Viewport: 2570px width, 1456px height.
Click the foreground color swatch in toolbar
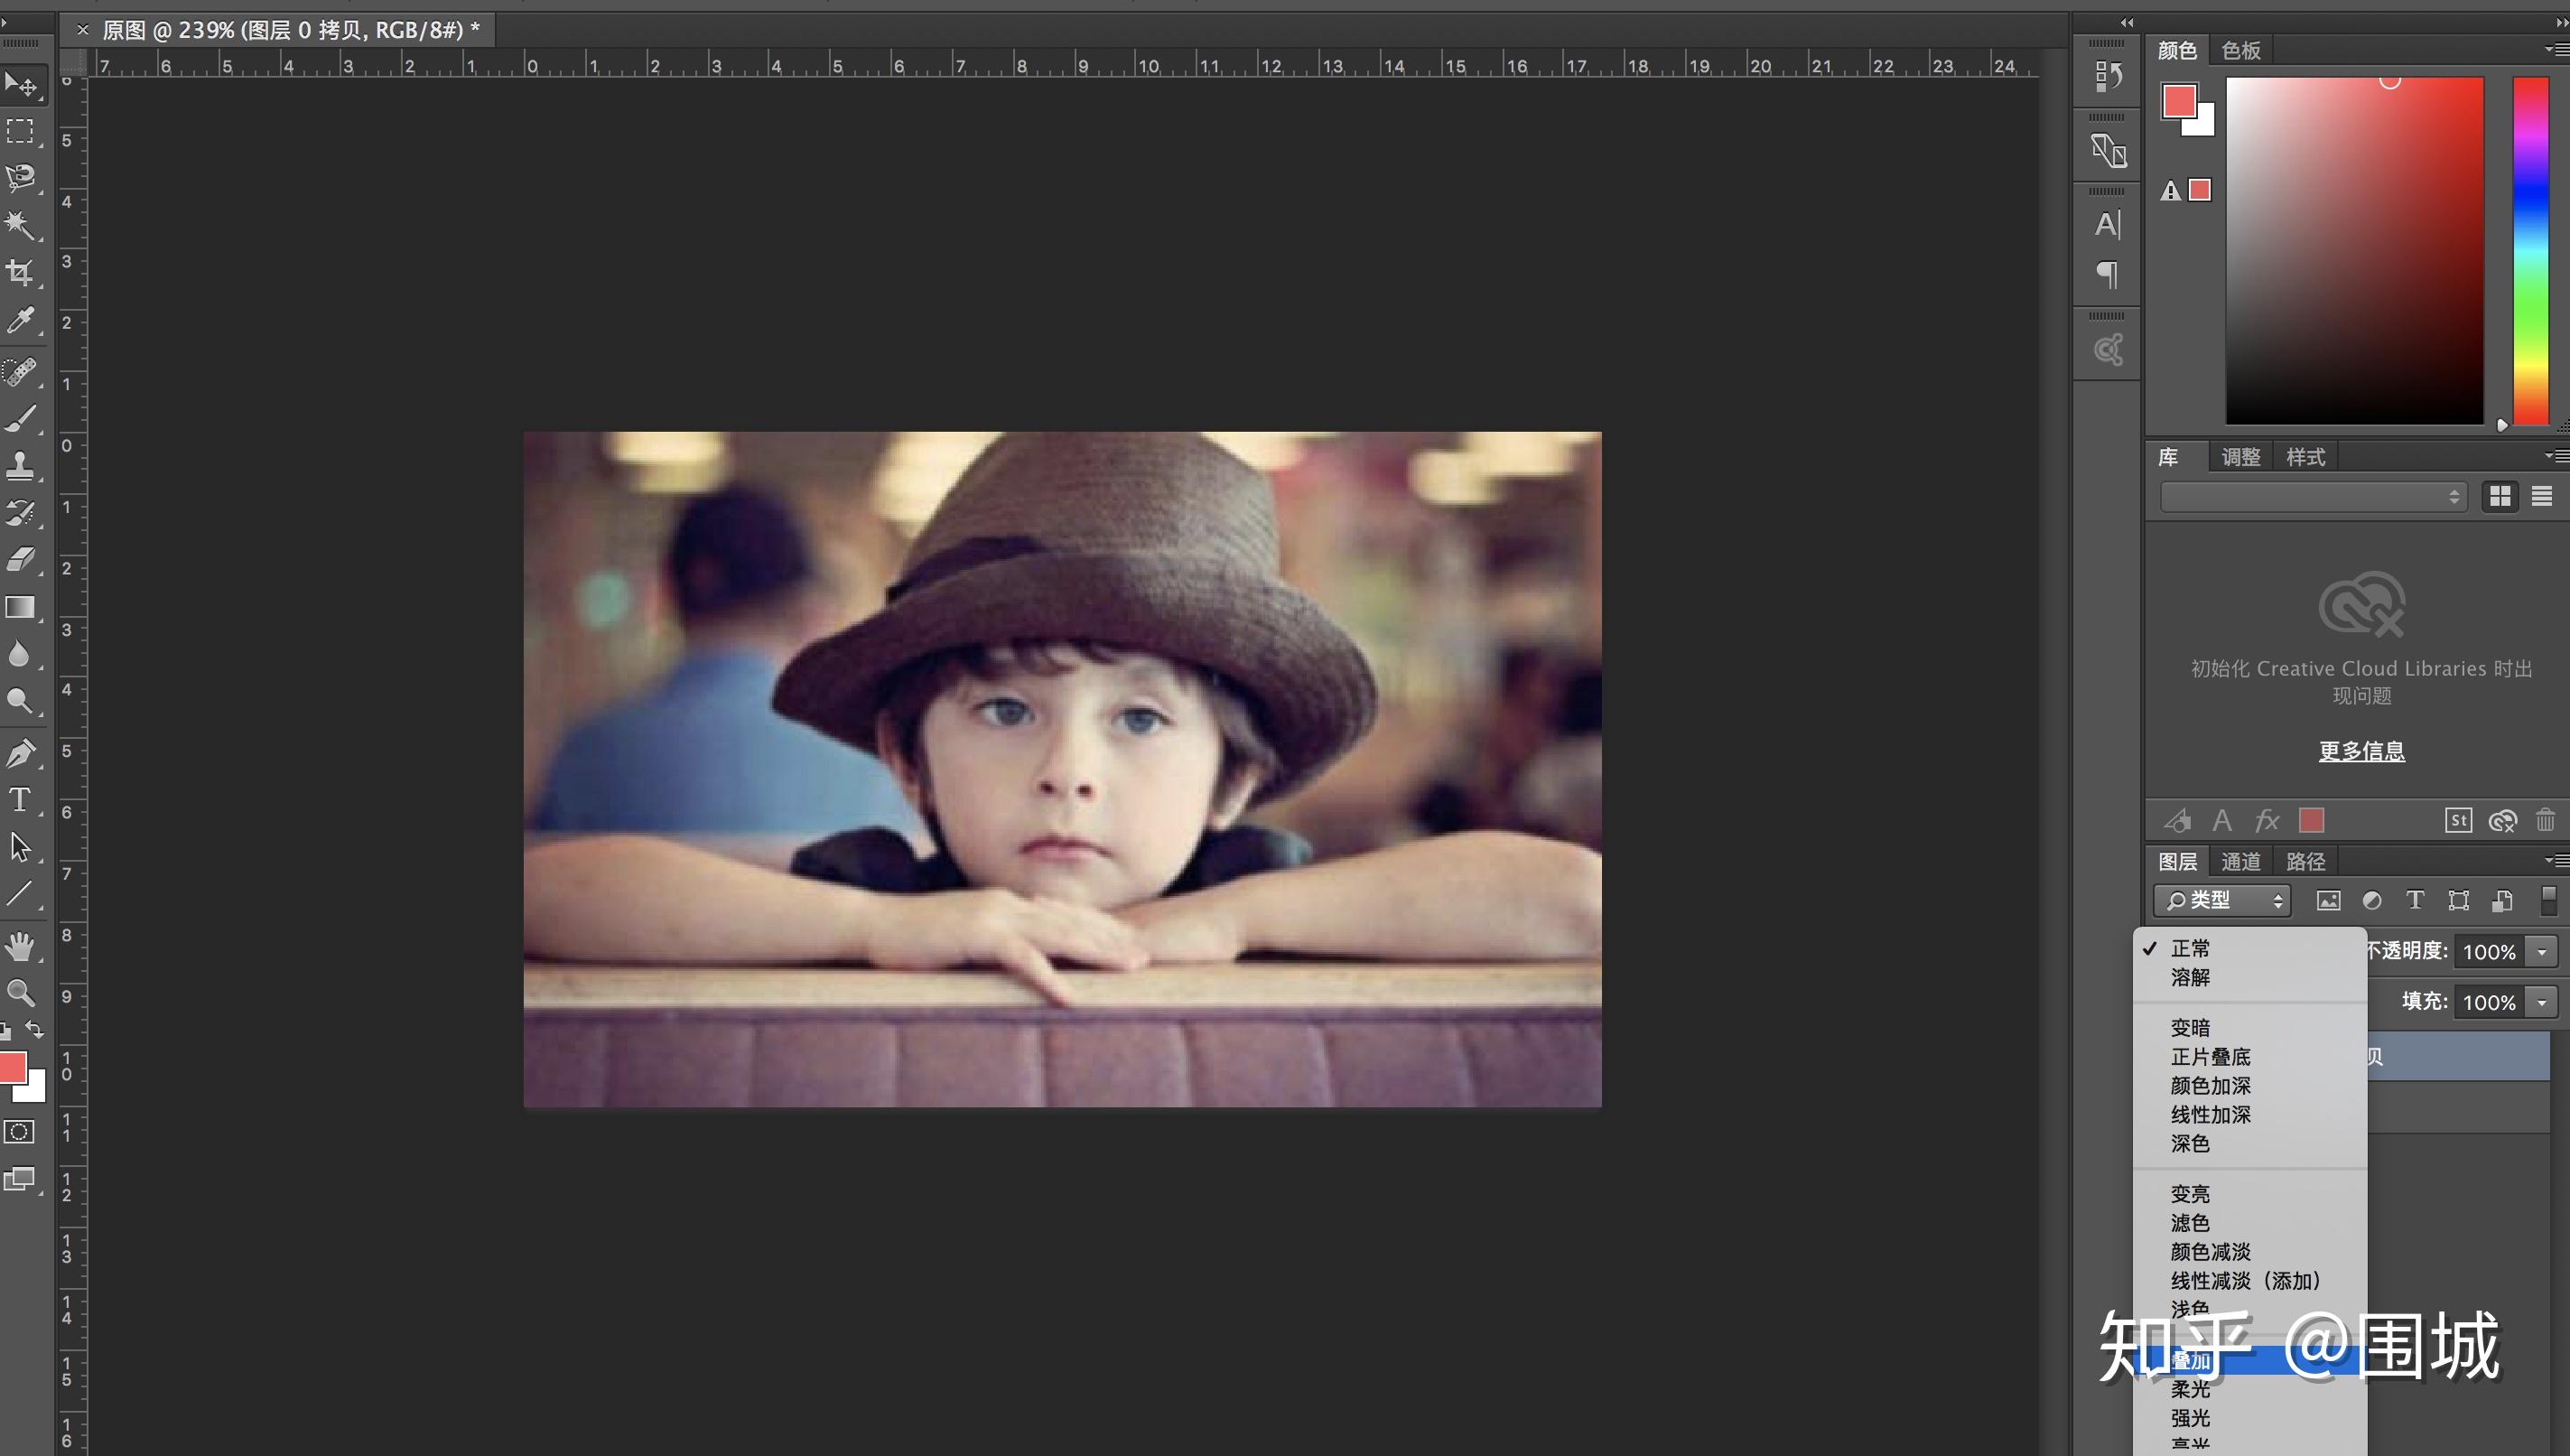(12, 1068)
